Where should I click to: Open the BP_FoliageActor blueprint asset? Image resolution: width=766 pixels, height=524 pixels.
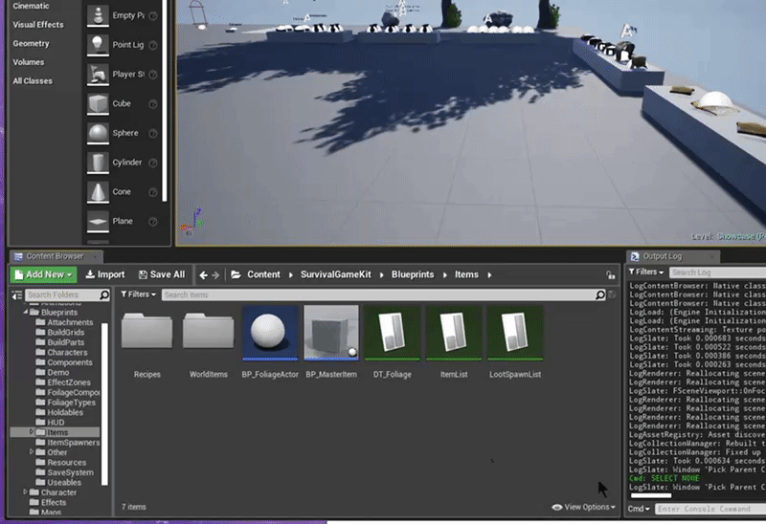click(270, 333)
